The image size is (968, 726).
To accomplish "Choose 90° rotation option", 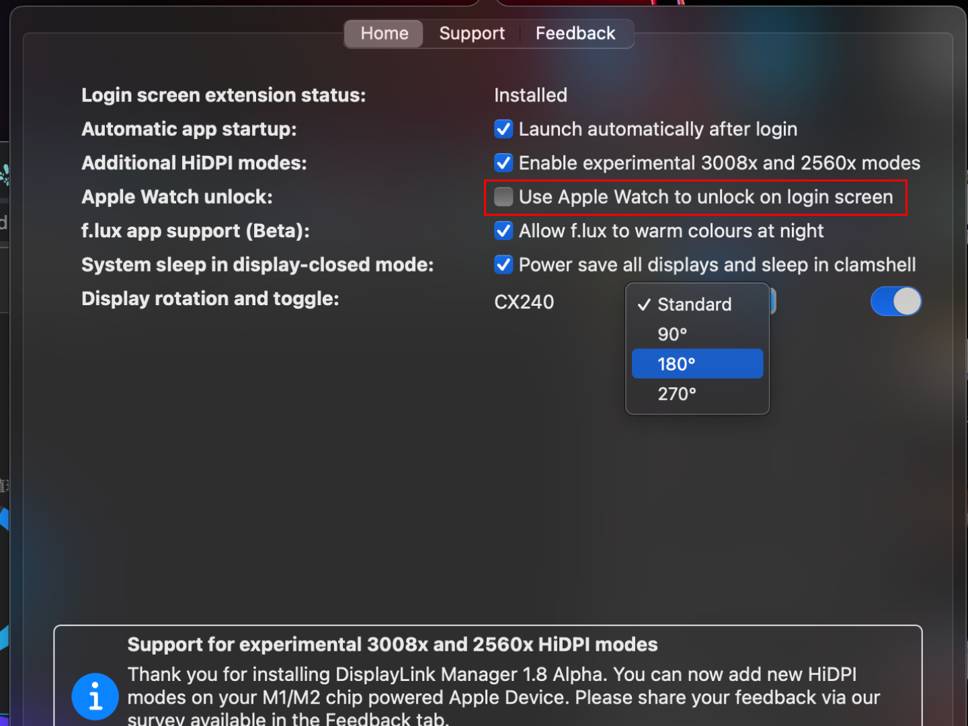I will [672, 334].
